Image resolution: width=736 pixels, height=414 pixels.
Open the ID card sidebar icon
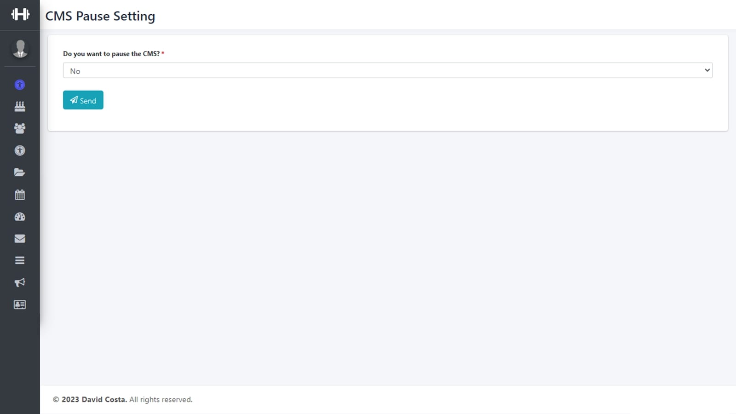coord(20,305)
